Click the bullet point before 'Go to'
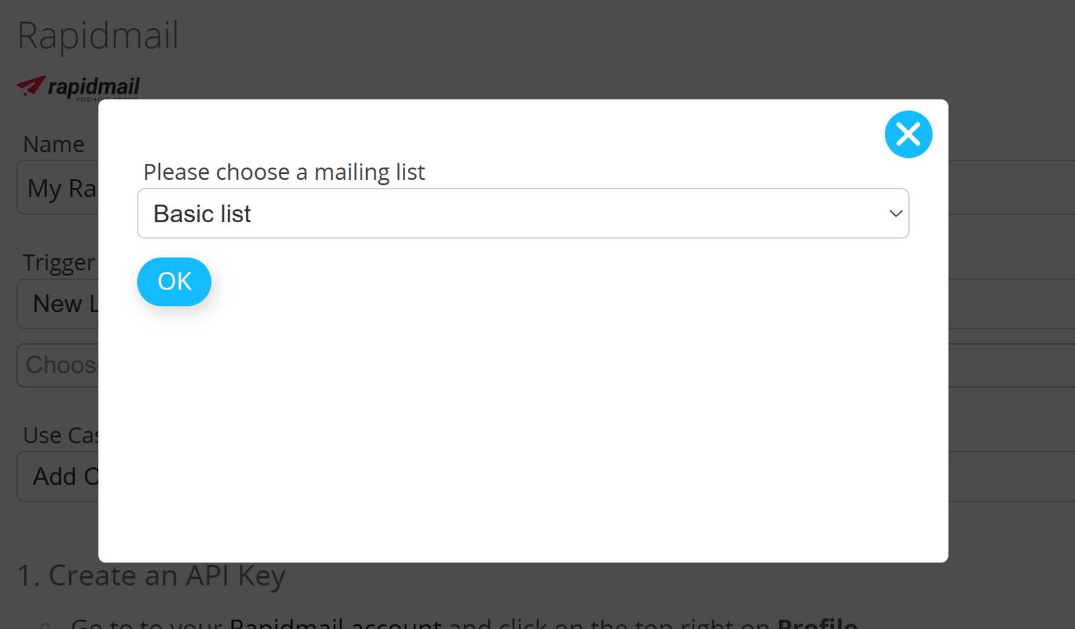Image resolution: width=1075 pixels, height=629 pixels. click(46, 626)
